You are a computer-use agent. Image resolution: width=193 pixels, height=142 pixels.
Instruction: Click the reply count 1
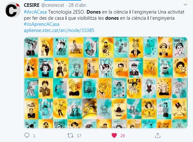click(34, 136)
